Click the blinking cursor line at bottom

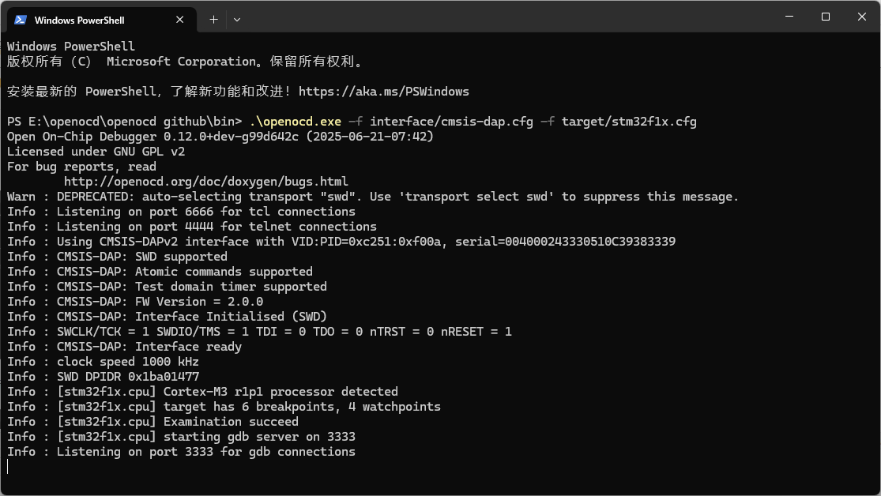[x=8, y=466]
